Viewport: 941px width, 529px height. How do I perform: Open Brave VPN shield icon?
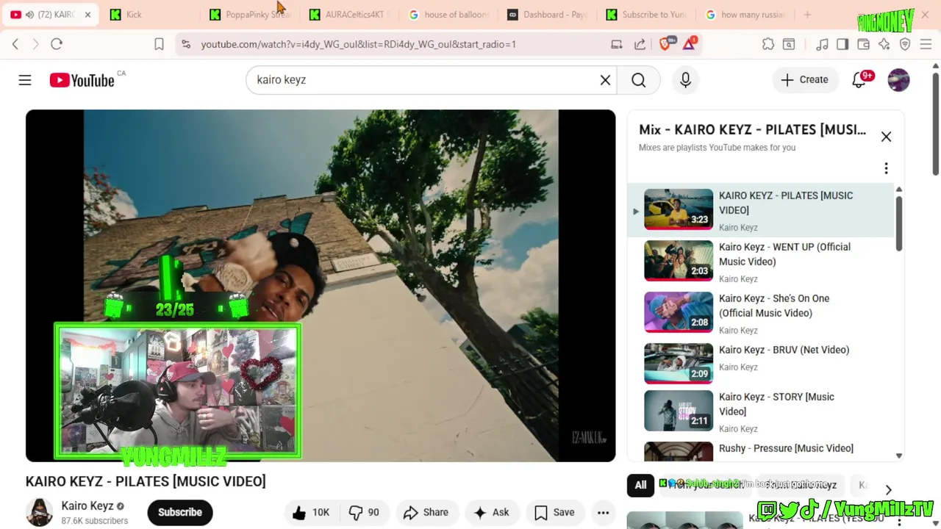905,44
